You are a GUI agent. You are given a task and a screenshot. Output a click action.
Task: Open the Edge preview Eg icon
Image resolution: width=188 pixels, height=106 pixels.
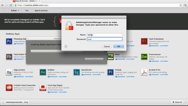pyautogui.click(x=9, y=72)
